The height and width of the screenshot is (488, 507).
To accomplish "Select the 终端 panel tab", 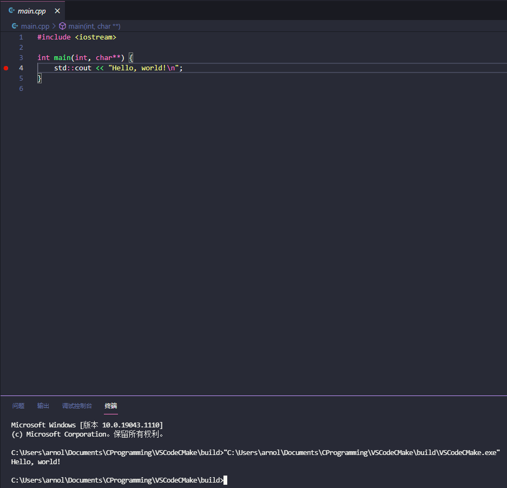I will (x=111, y=406).
